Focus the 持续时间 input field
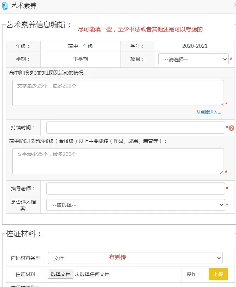This screenshot has height=287, width=236. click(x=135, y=128)
